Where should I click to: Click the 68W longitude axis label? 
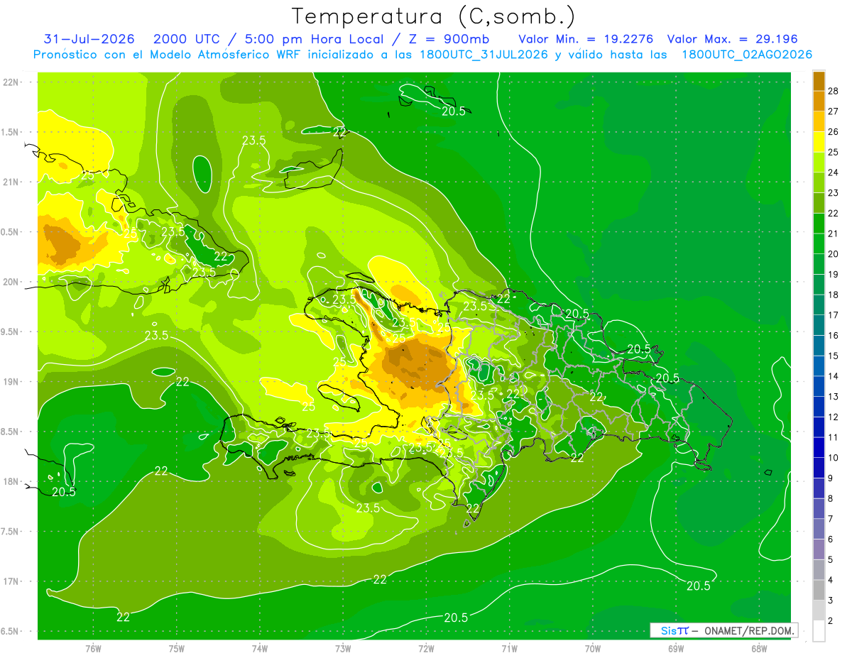[x=759, y=648]
